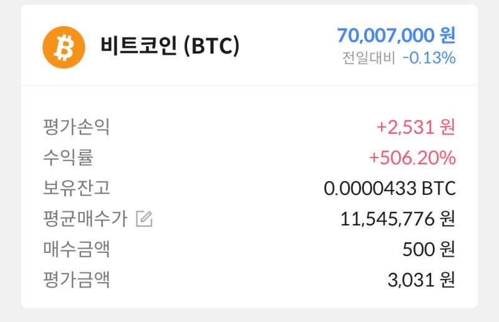Edit the average buy price with pencil icon

pyautogui.click(x=144, y=219)
